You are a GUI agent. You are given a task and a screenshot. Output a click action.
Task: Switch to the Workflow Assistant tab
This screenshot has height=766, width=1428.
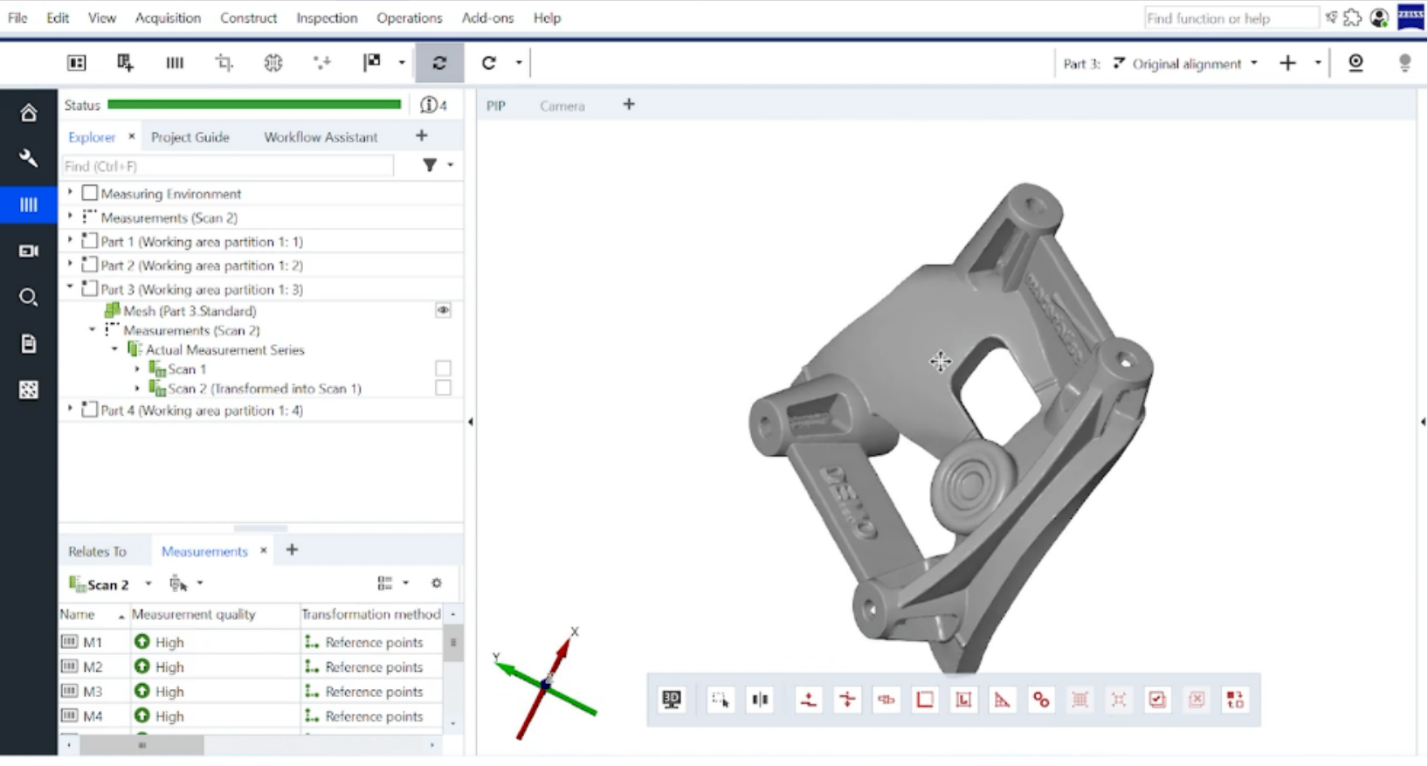[x=321, y=137]
